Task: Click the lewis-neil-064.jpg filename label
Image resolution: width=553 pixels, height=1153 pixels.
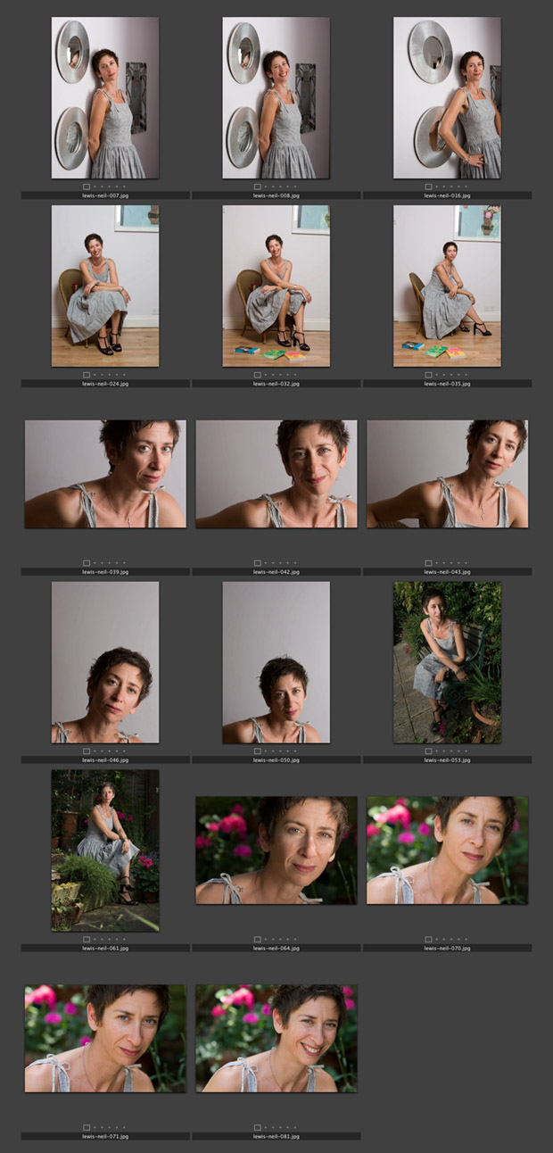Action: click(x=276, y=948)
